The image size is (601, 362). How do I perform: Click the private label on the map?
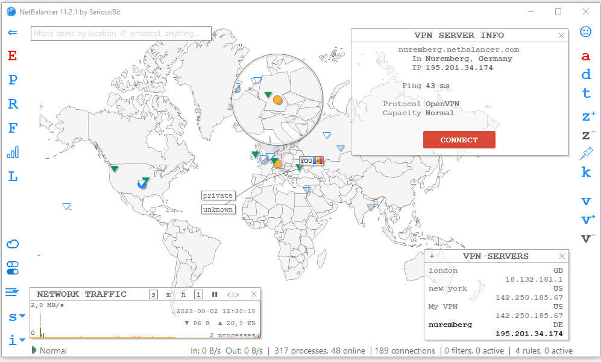click(218, 195)
